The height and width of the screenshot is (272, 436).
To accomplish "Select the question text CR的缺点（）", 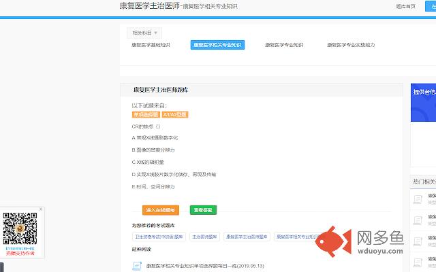I will [x=146, y=126].
